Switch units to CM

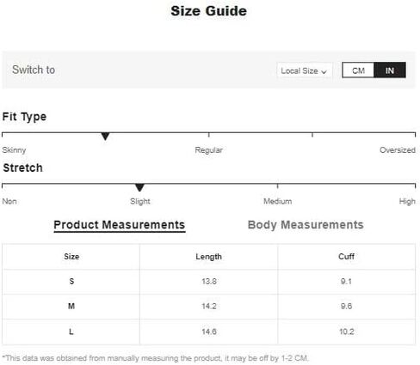[358, 70]
